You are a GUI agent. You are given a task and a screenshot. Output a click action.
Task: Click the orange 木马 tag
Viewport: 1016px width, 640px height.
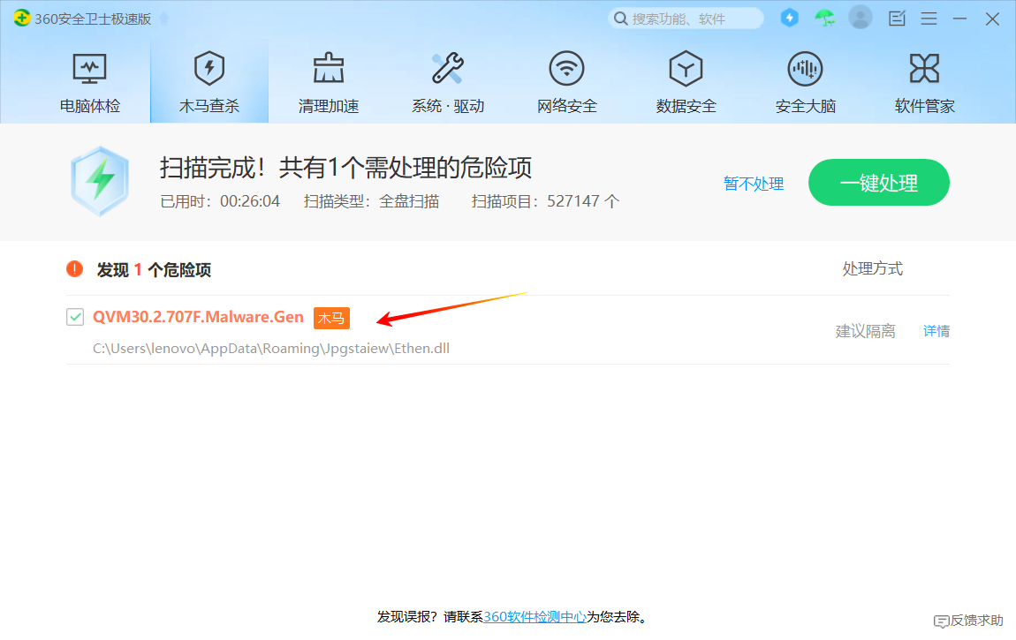331,318
